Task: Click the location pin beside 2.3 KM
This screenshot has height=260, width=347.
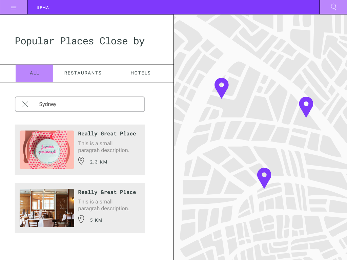Action: click(81, 161)
